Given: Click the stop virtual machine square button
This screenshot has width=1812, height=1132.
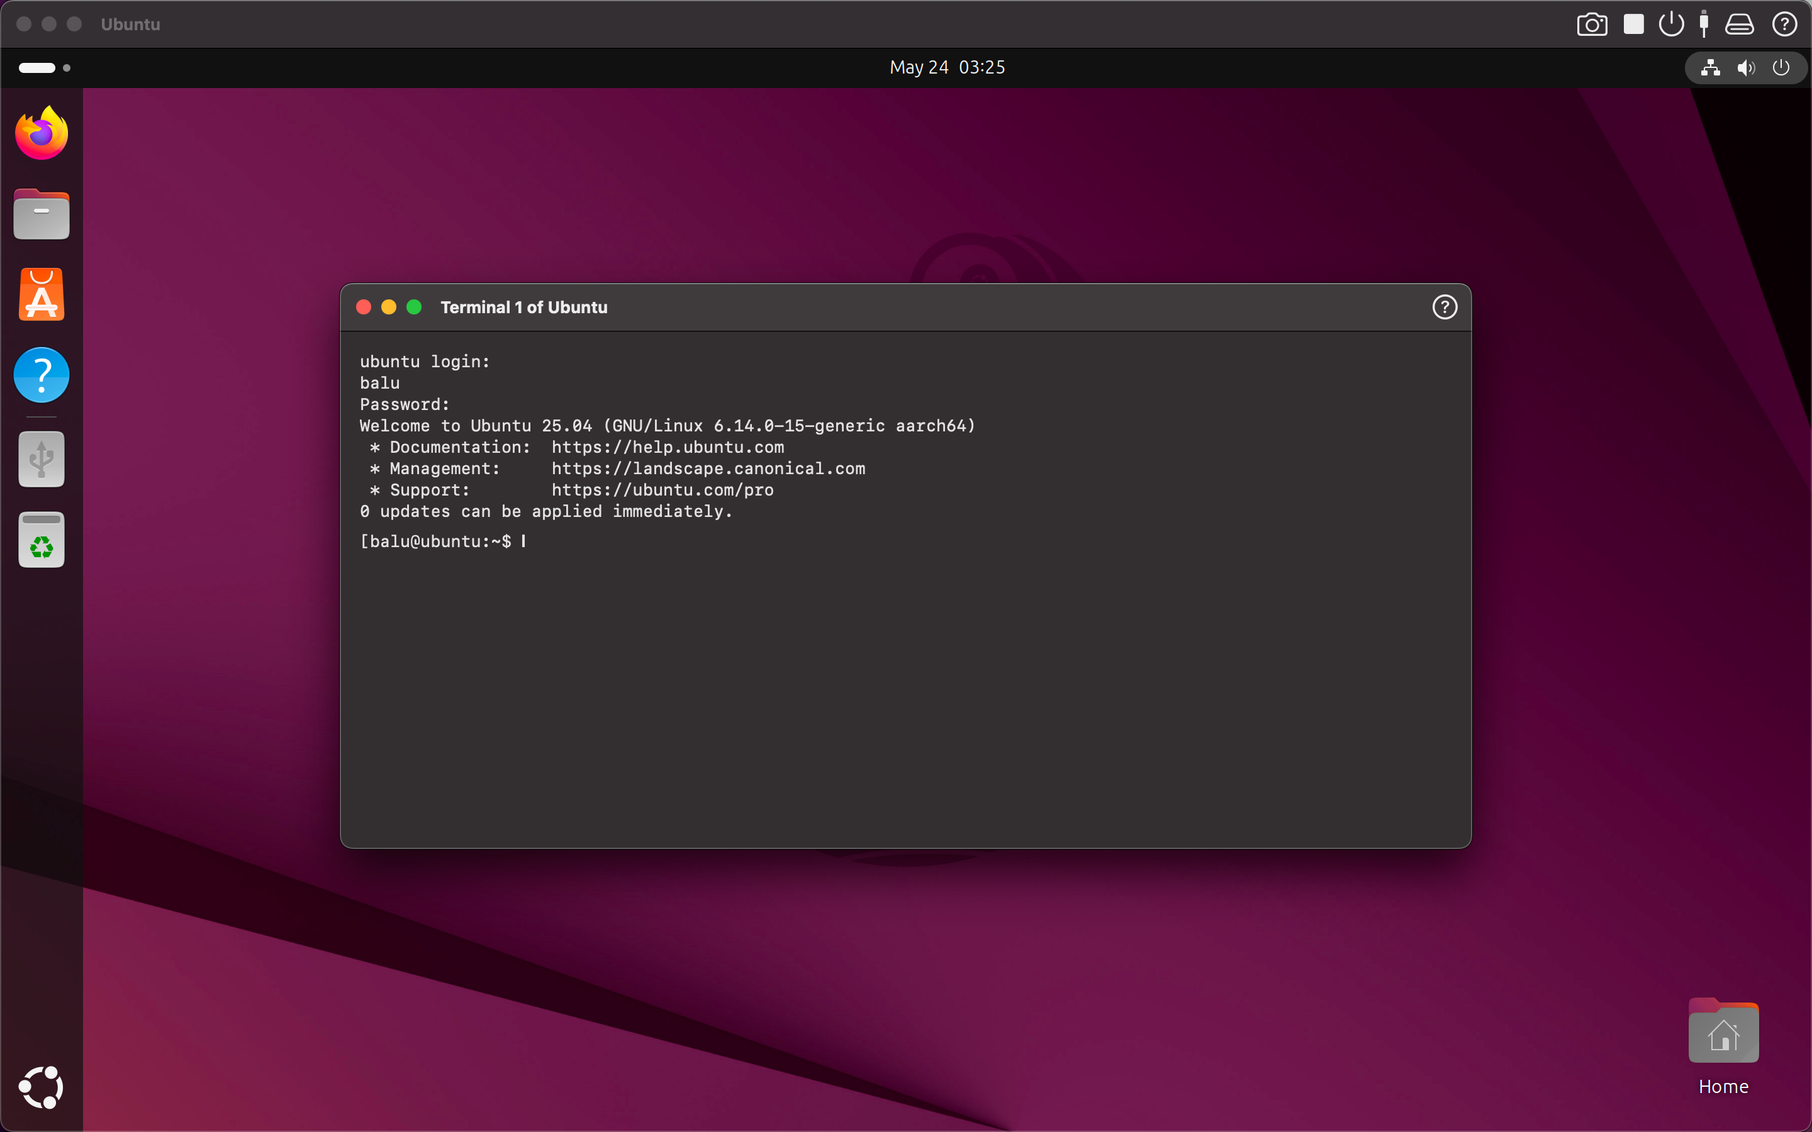Looking at the screenshot, I should click(1633, 25).
